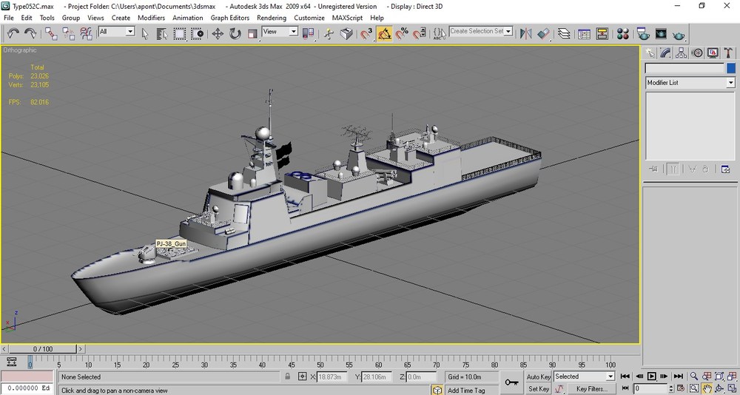Click Play Animation button
This screenshot has width=740, height=395.
(x=651, y=376)
